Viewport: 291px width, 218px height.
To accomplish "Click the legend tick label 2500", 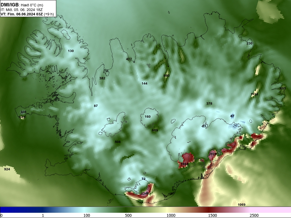I will pyautogui.click(x=254, y=215).
